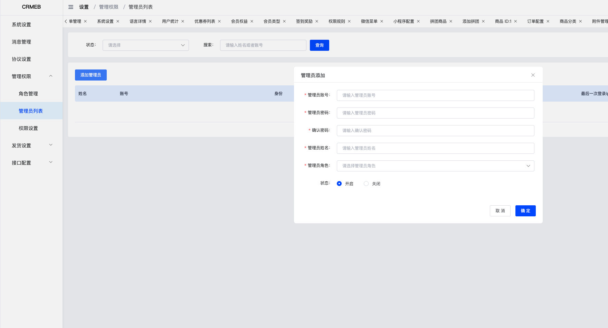Viewport: 608px width, 328px height.
Task: Click the 账号 column header
Action: [x=124, y=94]
